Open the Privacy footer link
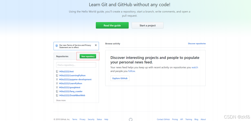This screenshot has height=121, width=251. (82, 119)
